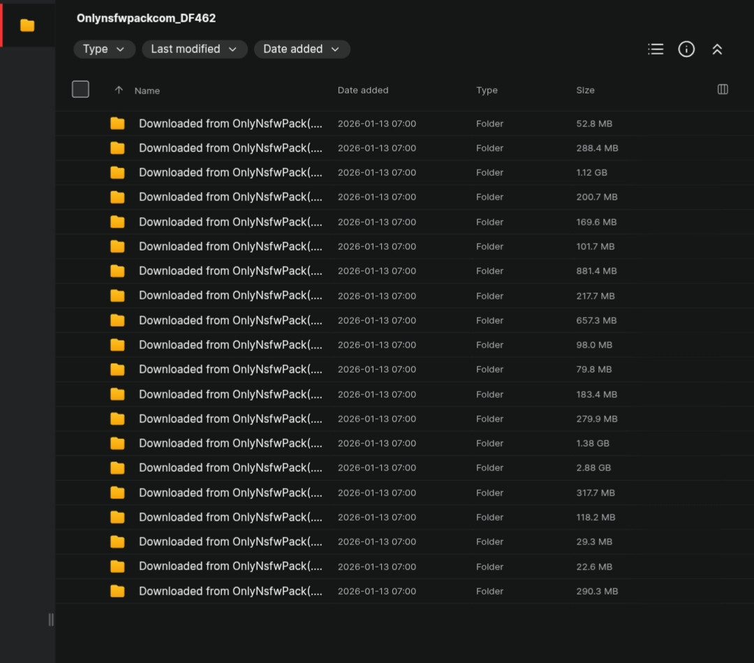Tick the select-all checkbox in header
The width and height of the screenshot is (754, 663).
pos(80,89)
